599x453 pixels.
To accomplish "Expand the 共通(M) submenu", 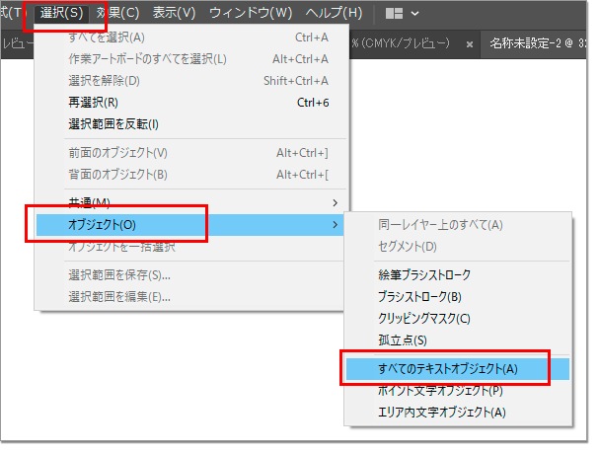I will point(89,202).
